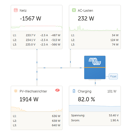Click Netz L3 voltage 235.0 V
The height and width of the screenshot is (134, 130).
point(31,44)
